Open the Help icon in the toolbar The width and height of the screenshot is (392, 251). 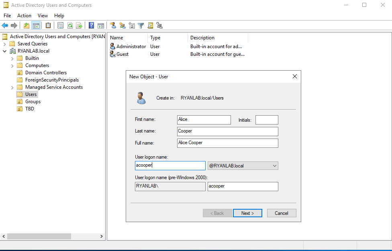click(91, 25)
